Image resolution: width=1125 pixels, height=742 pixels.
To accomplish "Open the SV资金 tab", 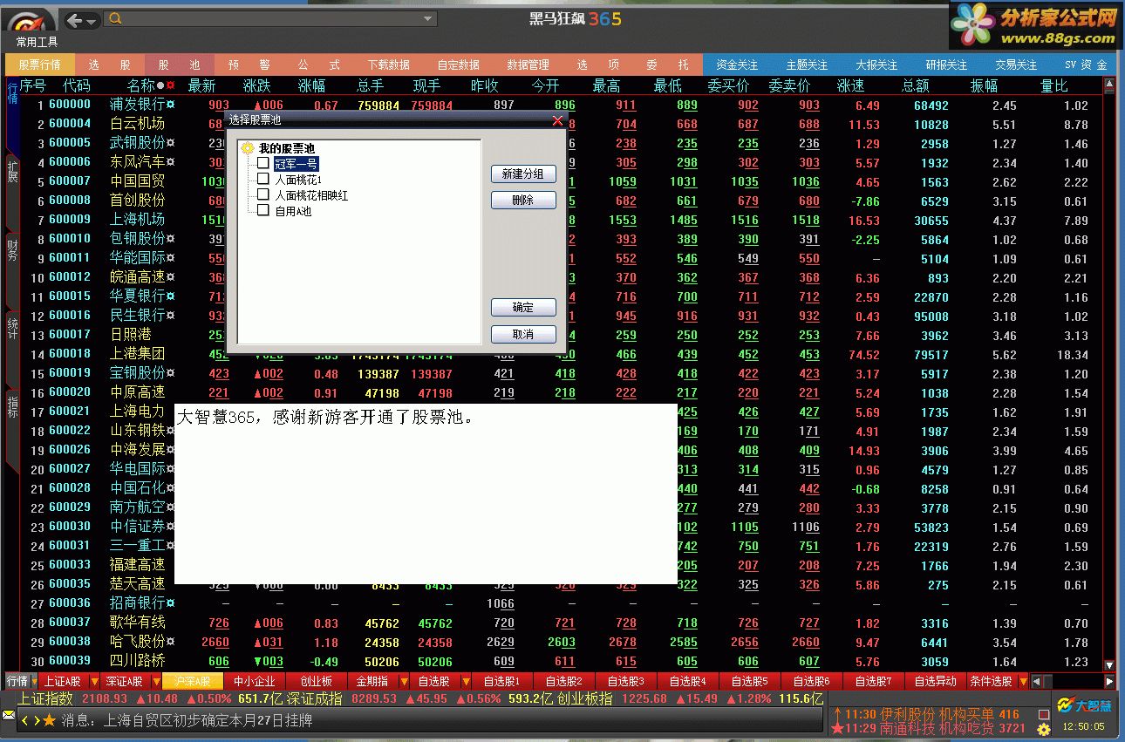I will pos(1086,65).
